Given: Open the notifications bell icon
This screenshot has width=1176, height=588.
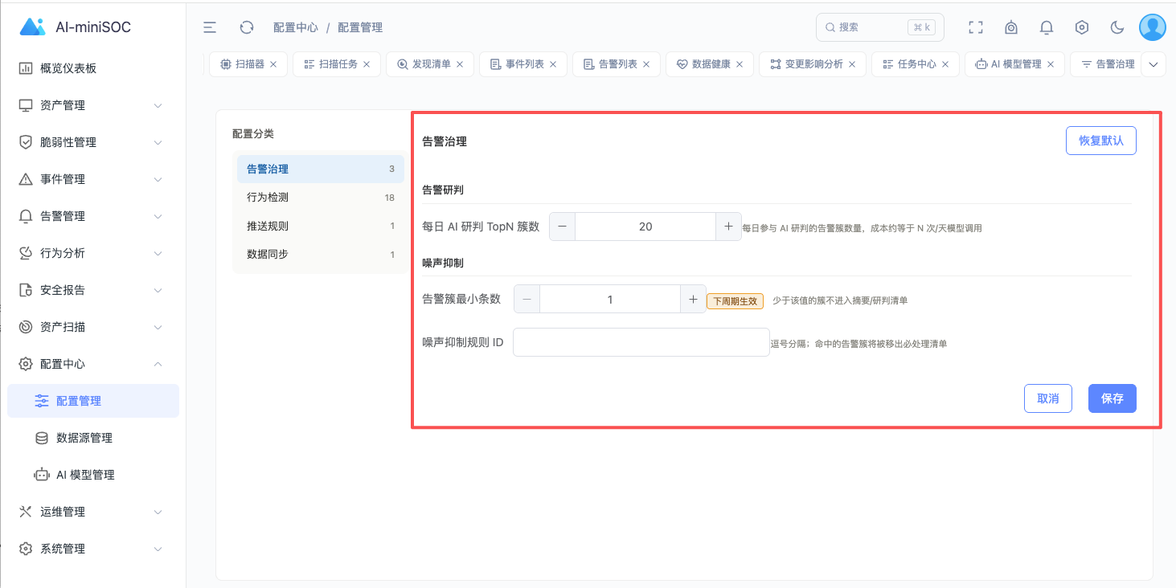Looking at the screenshot, I should point(1047,27).
